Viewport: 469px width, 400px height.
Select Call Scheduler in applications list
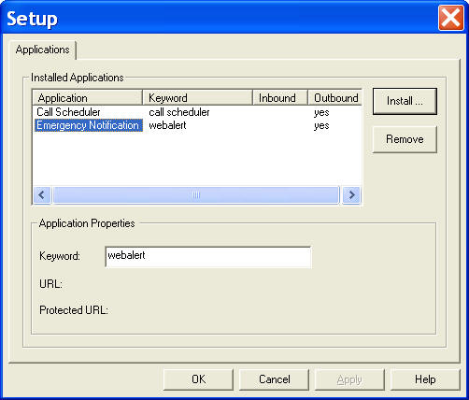click(68, 112)
